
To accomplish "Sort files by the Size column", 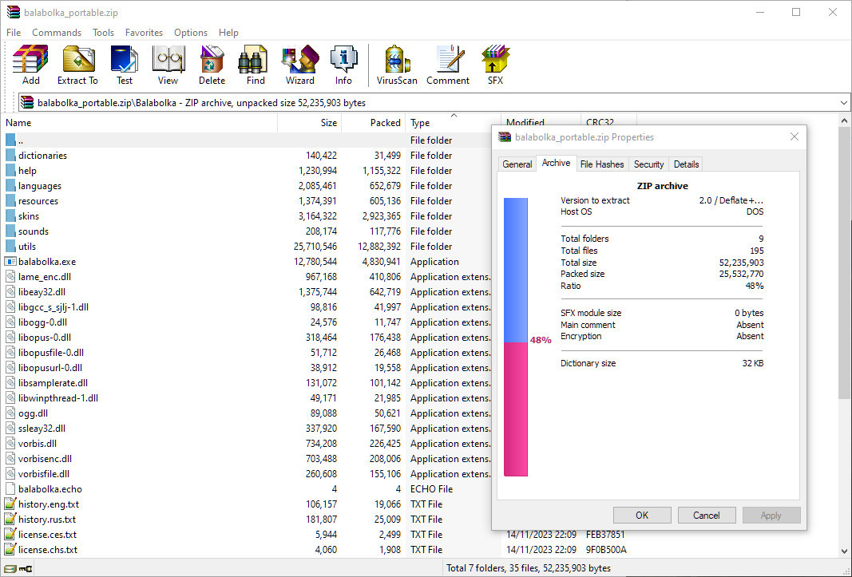I will pyautogui.click(x=310, y=123).
